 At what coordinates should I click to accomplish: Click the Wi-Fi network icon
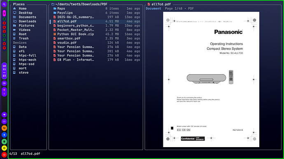point(4,115)
